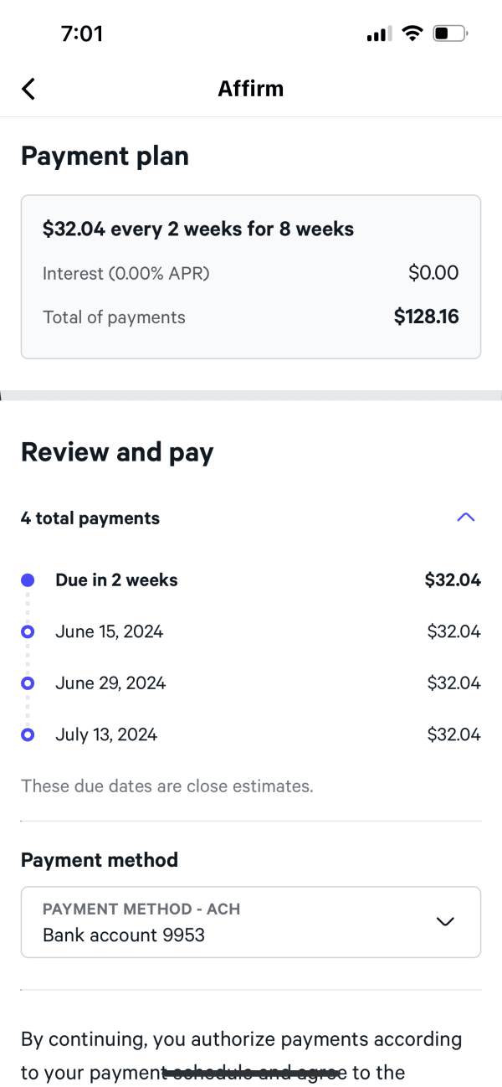502x1087 pixels.
Task: Tap the 'Due in 2 weeks' text
Action: [117, 580]
